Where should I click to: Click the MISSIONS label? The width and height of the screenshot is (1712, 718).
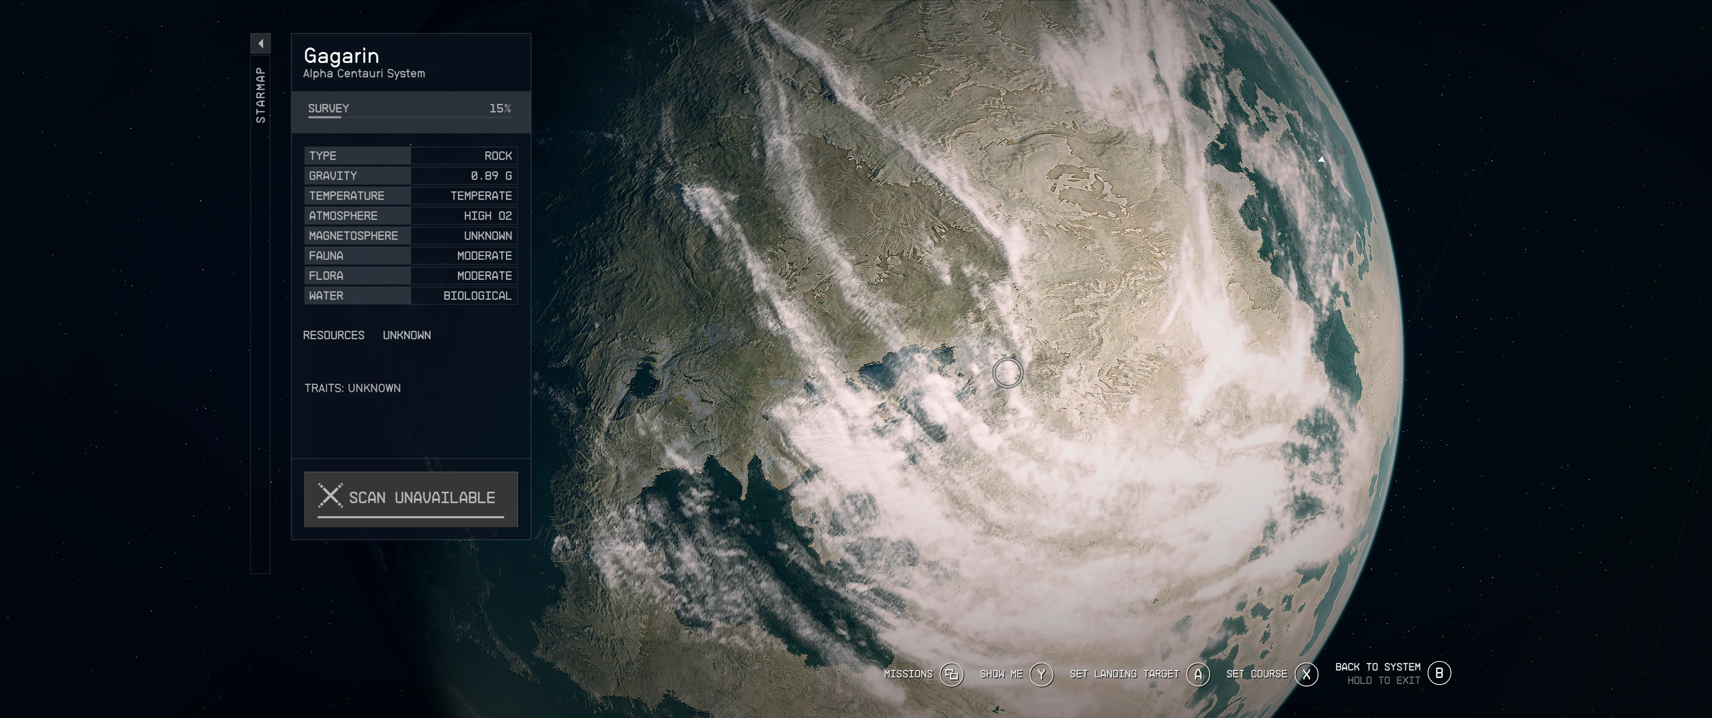click(908, 674)
